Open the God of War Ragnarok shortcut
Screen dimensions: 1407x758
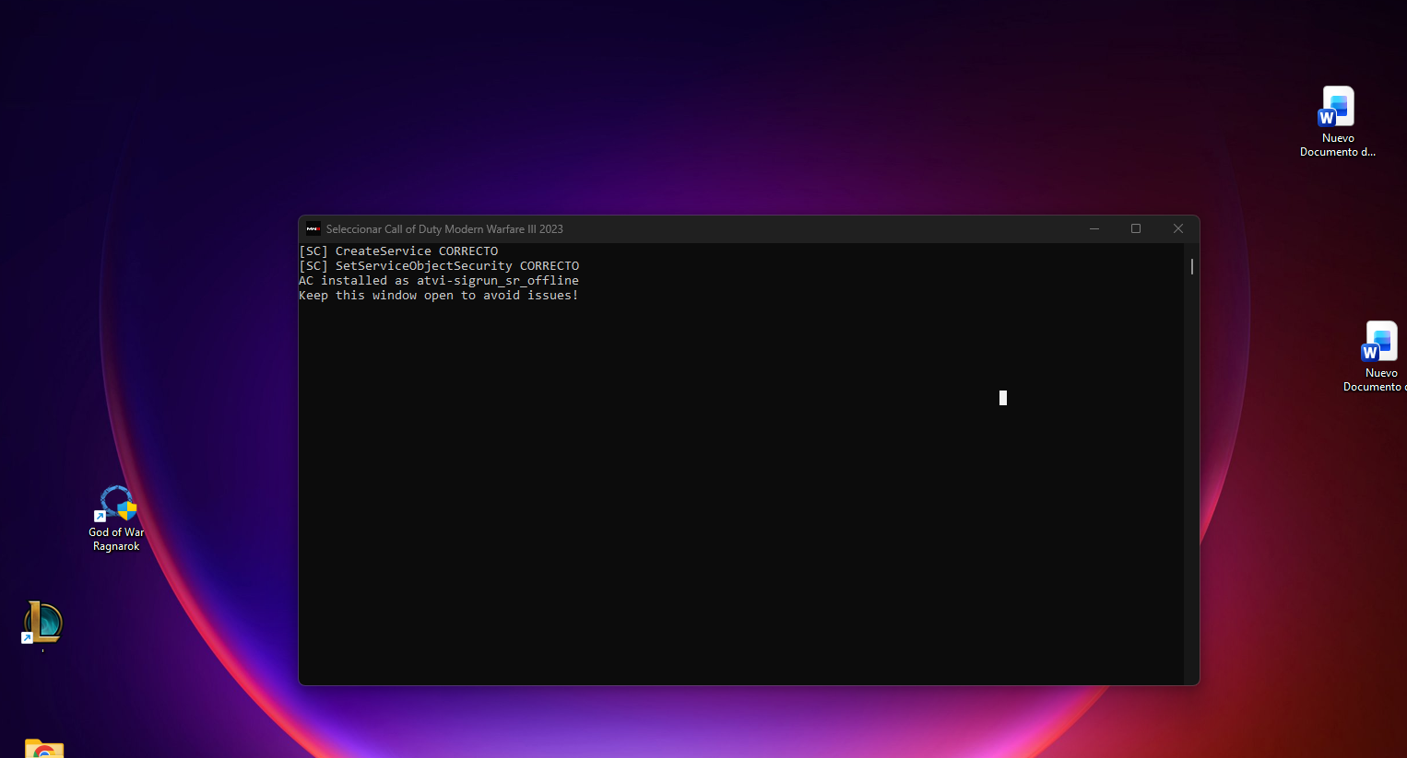click(x=117, y=504)
